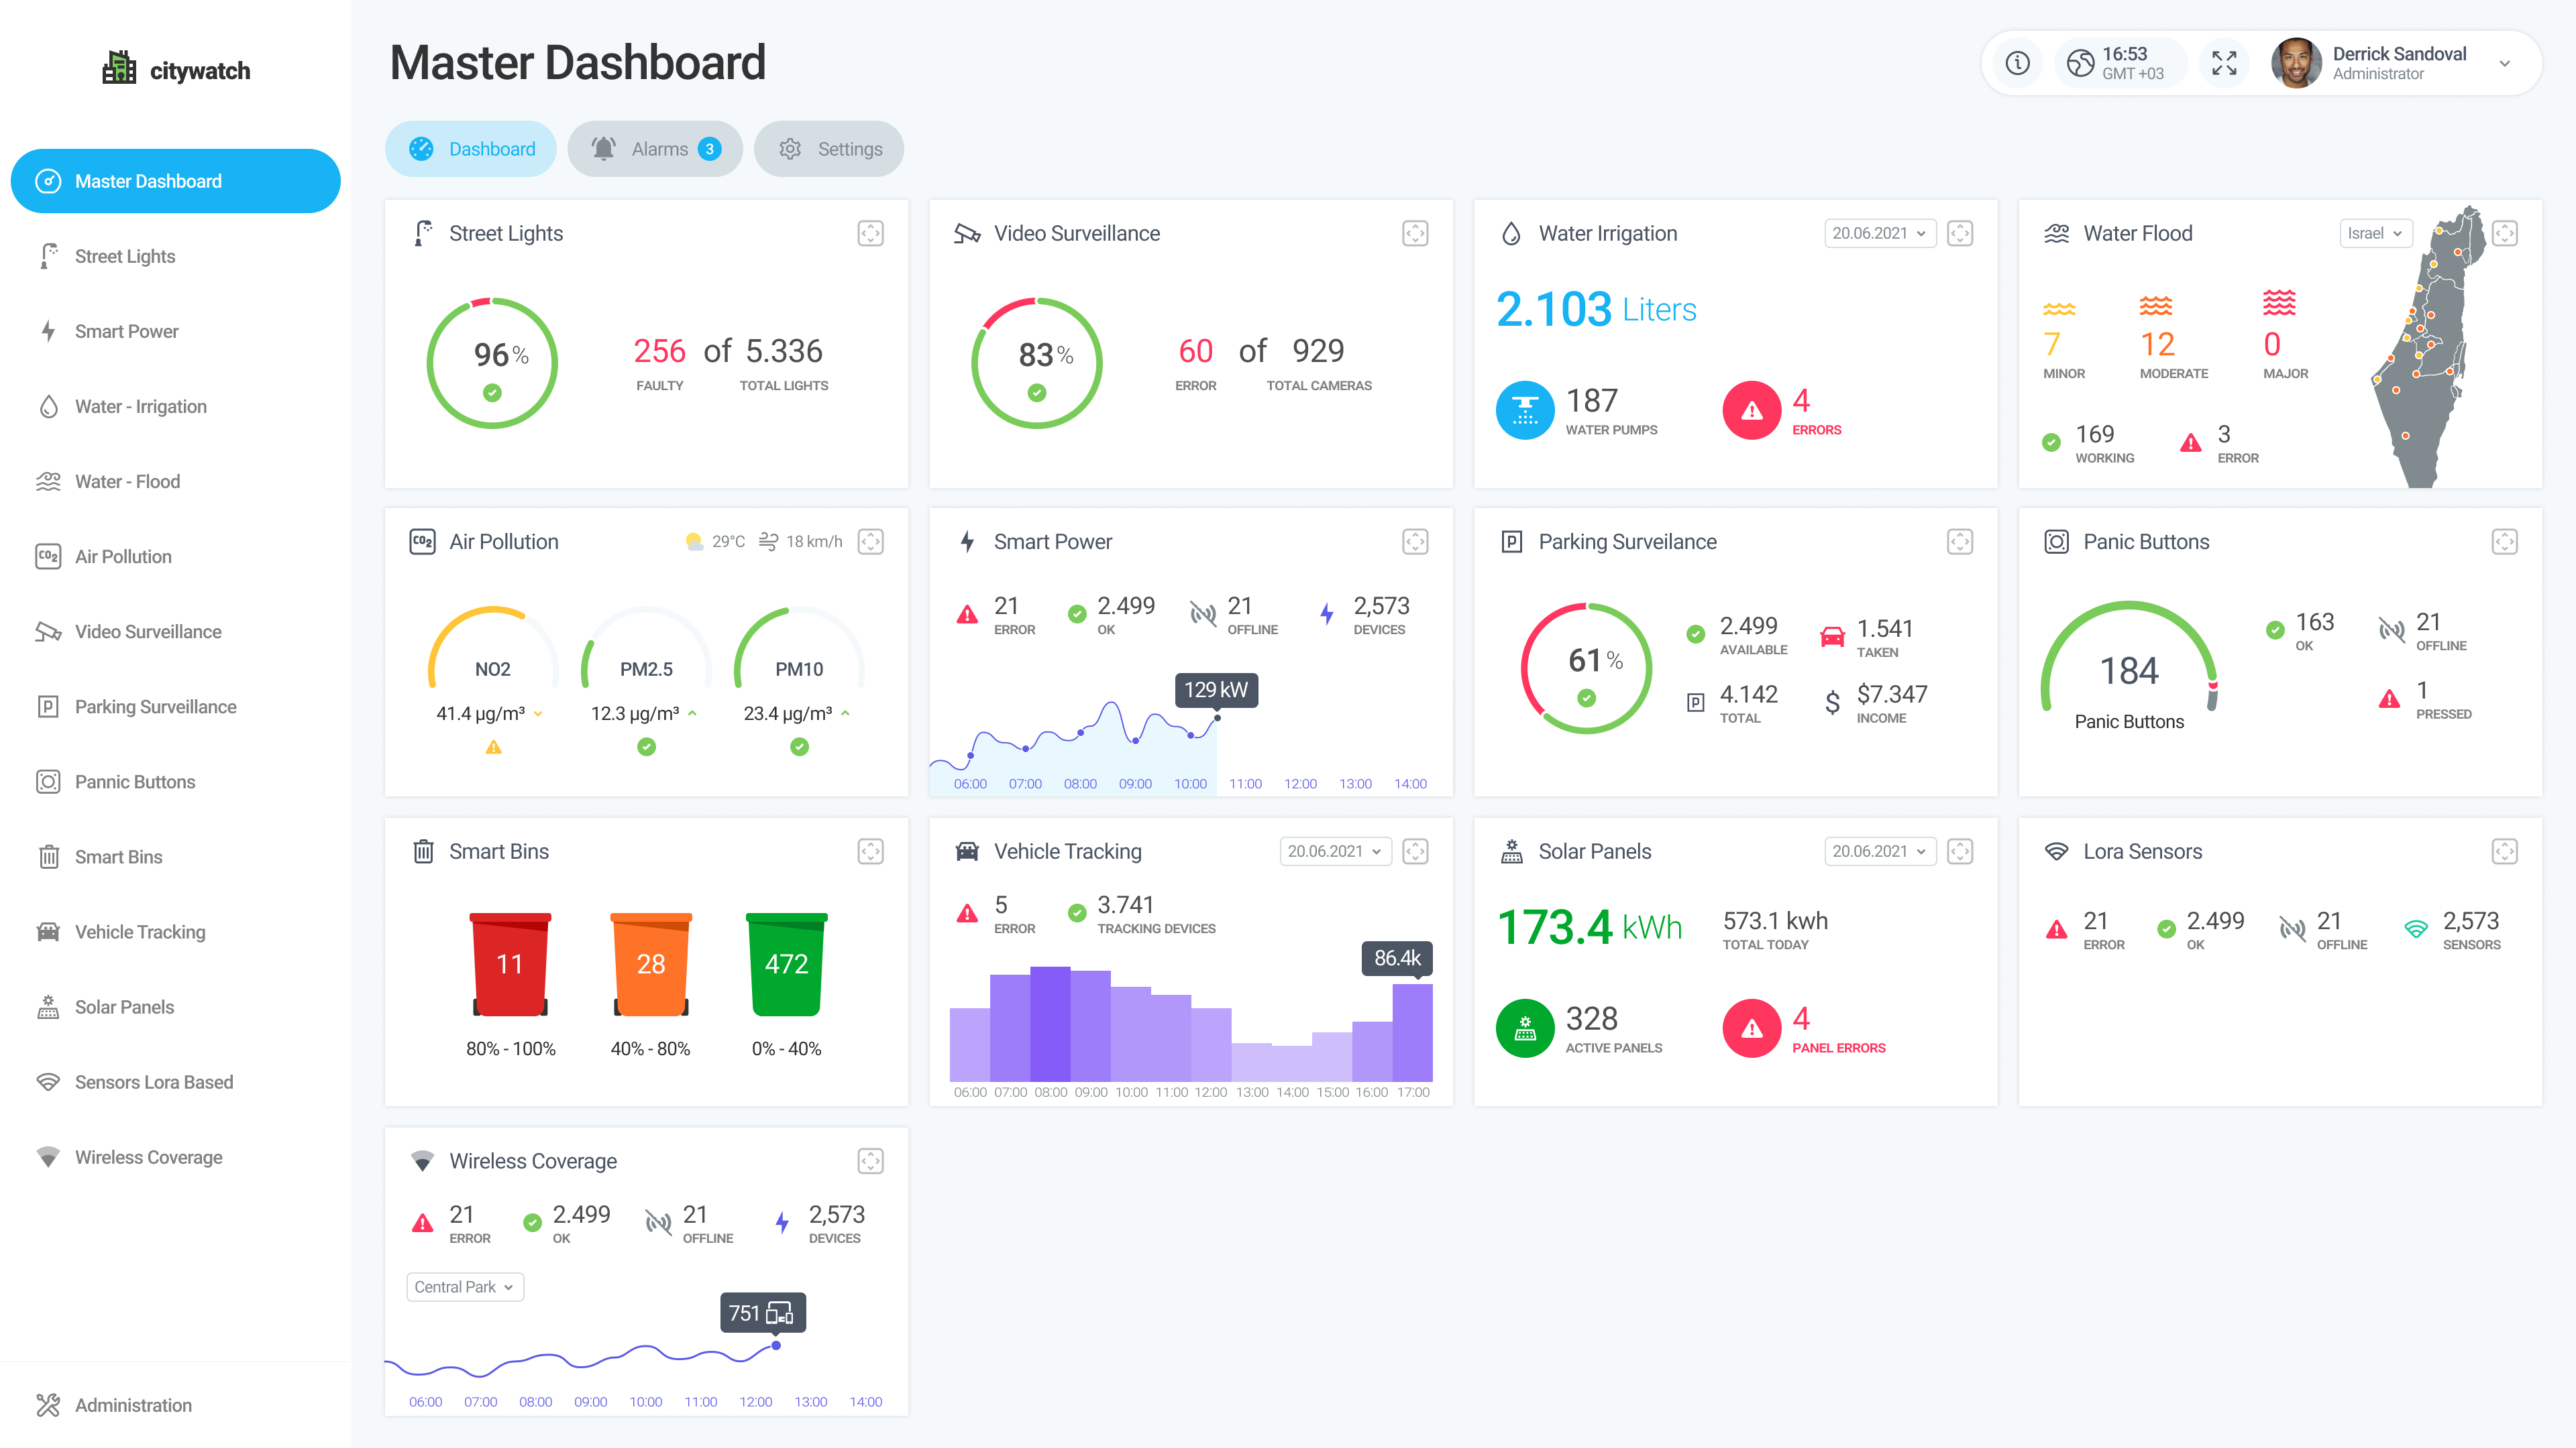Expand Derrick Sandoval user menu
2576x1448 pixels.
[2504, 63]
